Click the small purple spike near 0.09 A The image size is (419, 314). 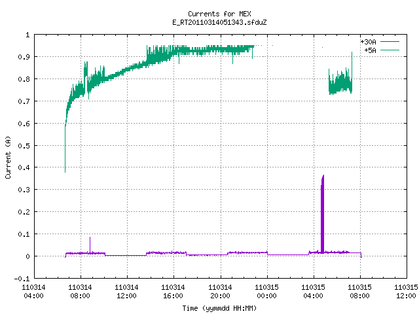pos(90,244)
